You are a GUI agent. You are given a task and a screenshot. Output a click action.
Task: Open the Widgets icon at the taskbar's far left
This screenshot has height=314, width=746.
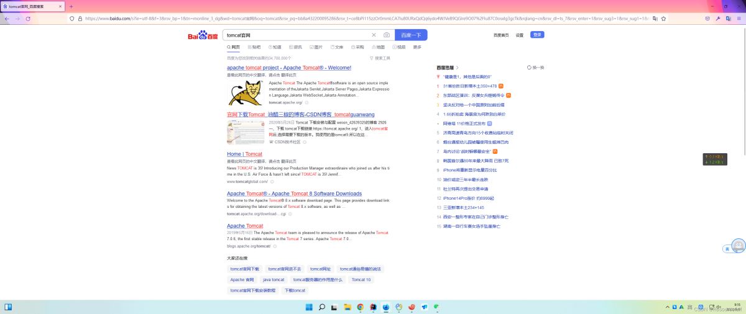click(x=8, y=307)
